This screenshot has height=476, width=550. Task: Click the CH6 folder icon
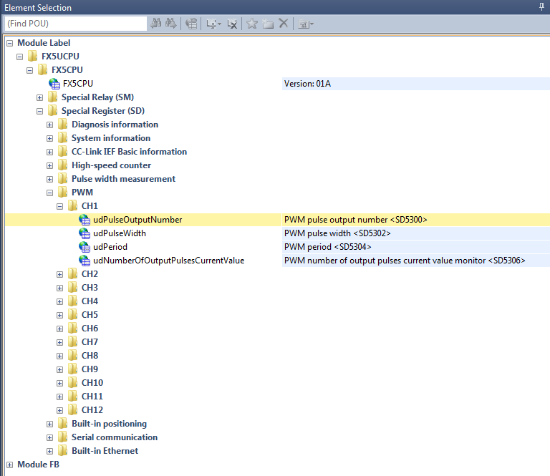(73, 328)
